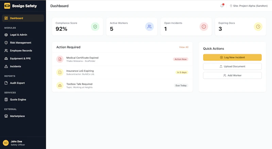Click the In 5 days badge
Image resolution: width=272 pixels, height=149 pixels.
coord(182,72)
